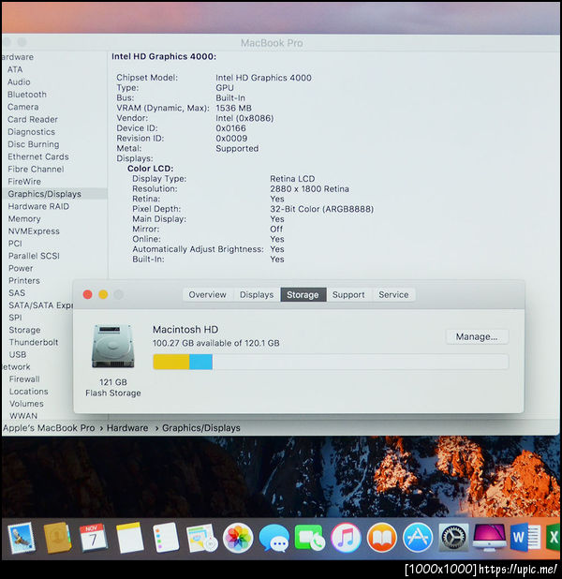Open Microsoft Excel in the Dock
The image size is (562, 579).
[x=554, y=538]
